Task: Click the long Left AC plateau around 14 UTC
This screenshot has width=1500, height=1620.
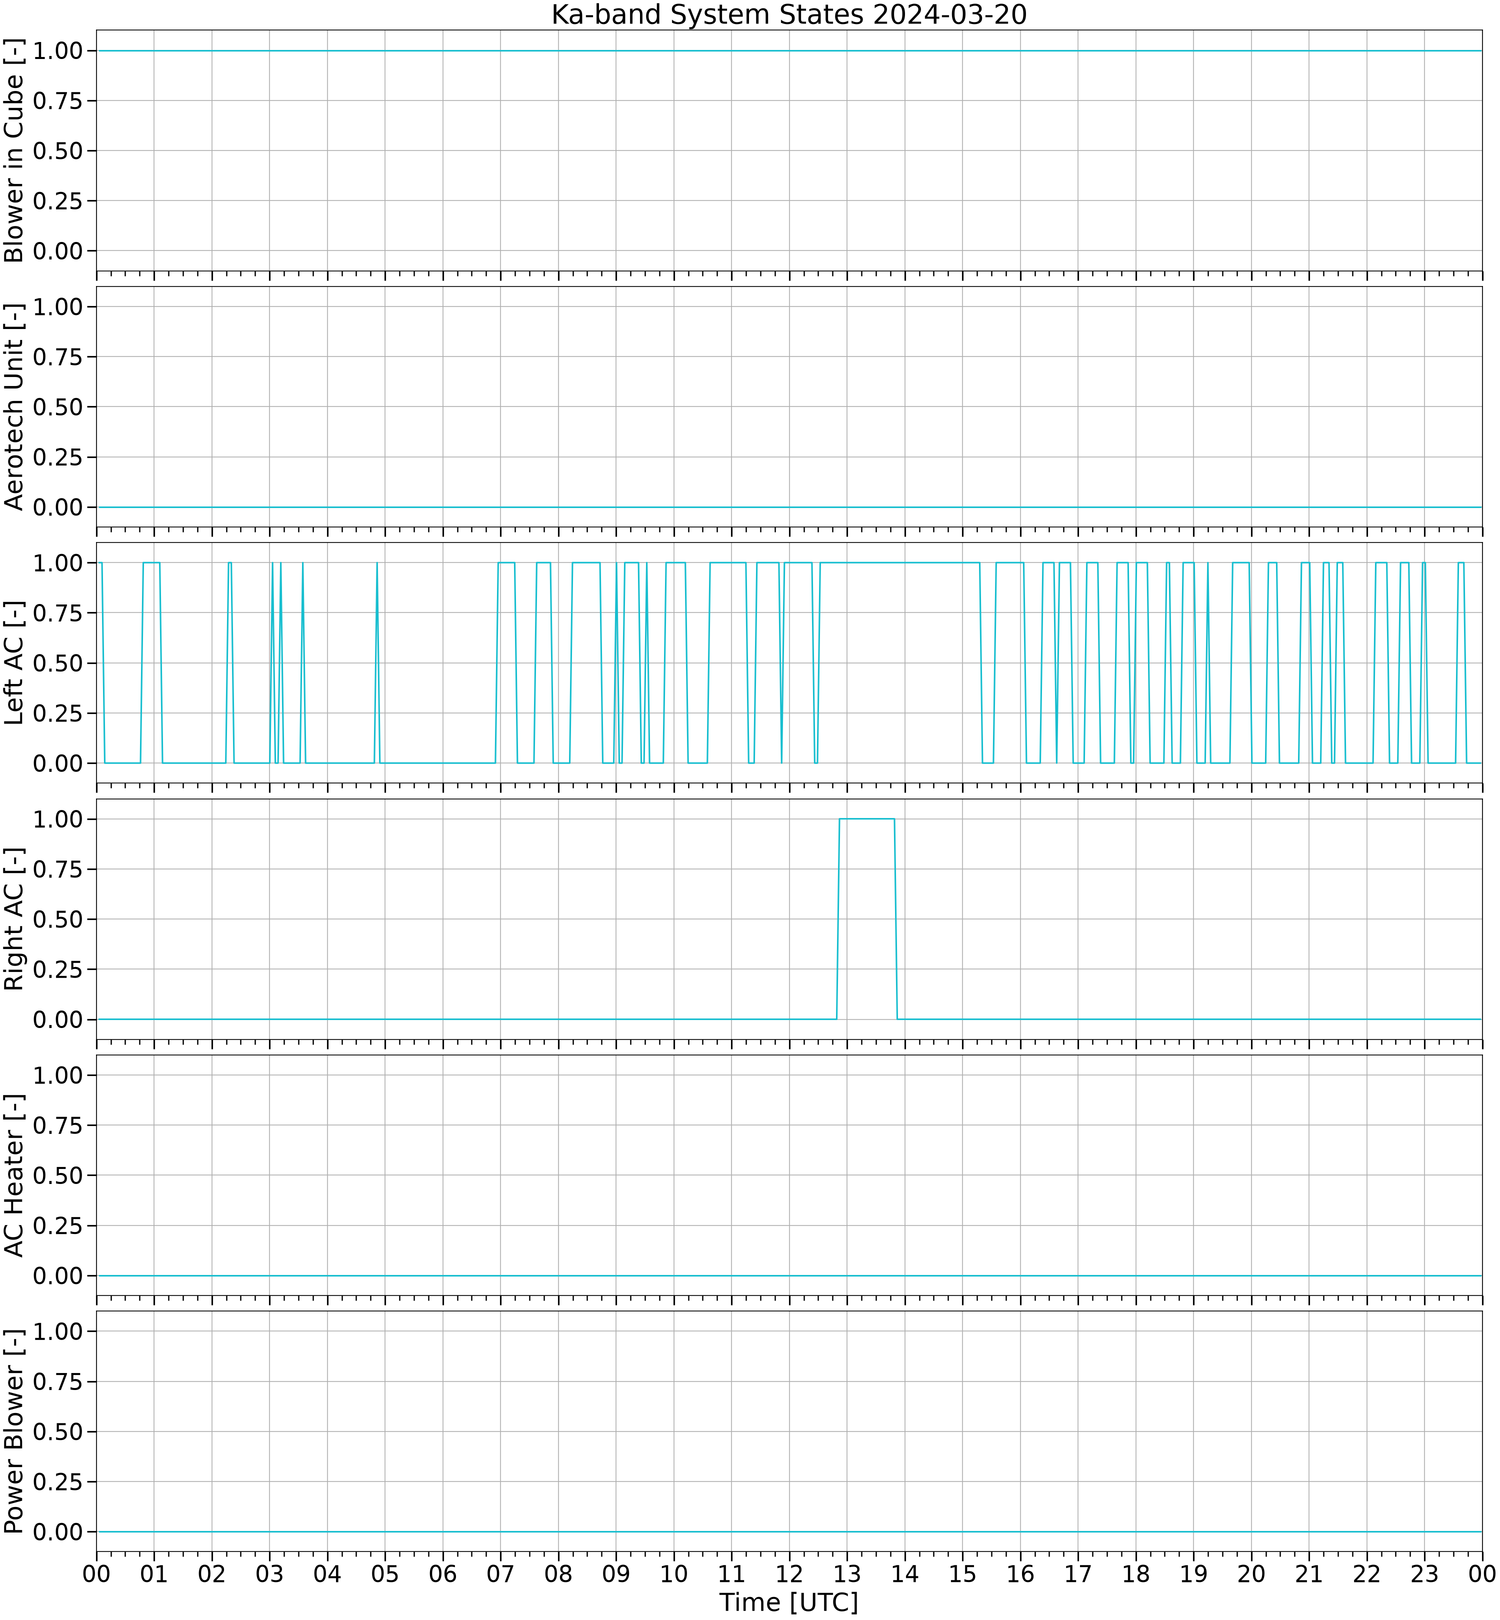Action: [x=900, y=562]
